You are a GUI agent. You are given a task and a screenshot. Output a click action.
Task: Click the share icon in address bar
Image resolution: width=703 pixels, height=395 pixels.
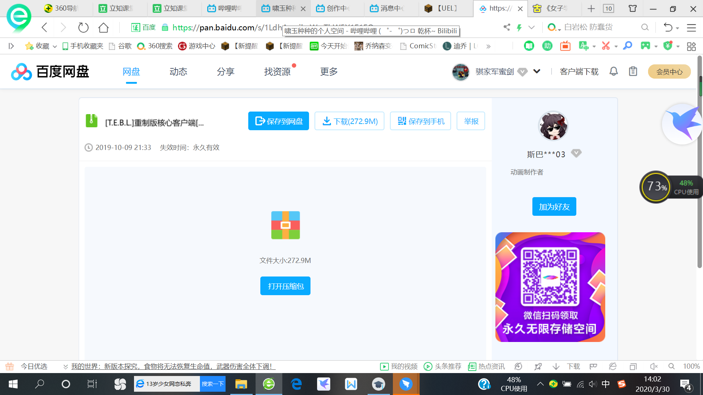507,27
